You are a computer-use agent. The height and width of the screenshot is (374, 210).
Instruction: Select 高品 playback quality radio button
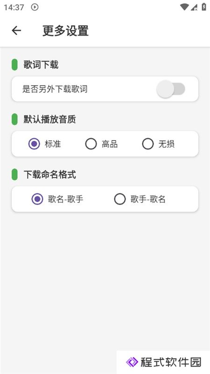click(x=91, y=144)
